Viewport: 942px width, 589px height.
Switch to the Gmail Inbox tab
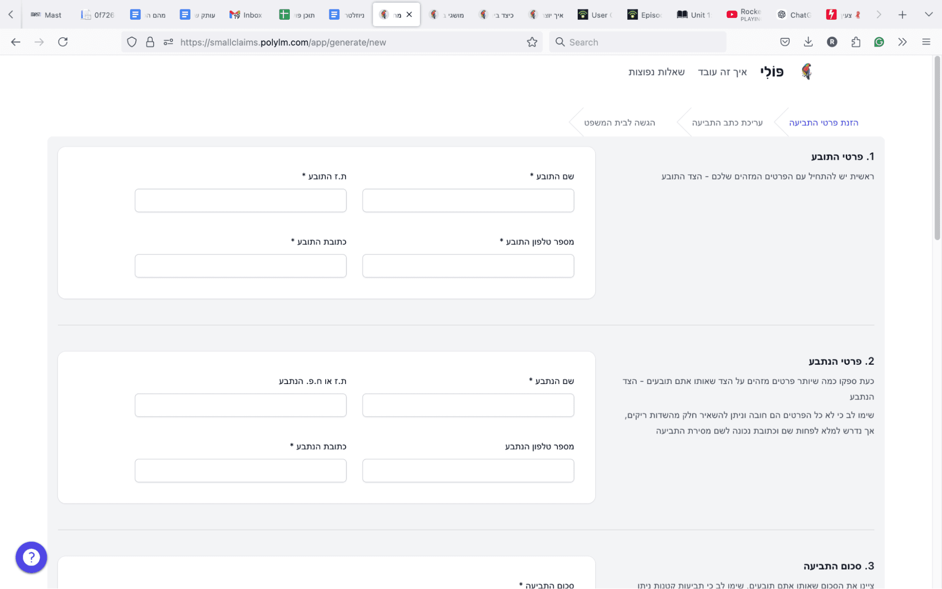[246, 15]
